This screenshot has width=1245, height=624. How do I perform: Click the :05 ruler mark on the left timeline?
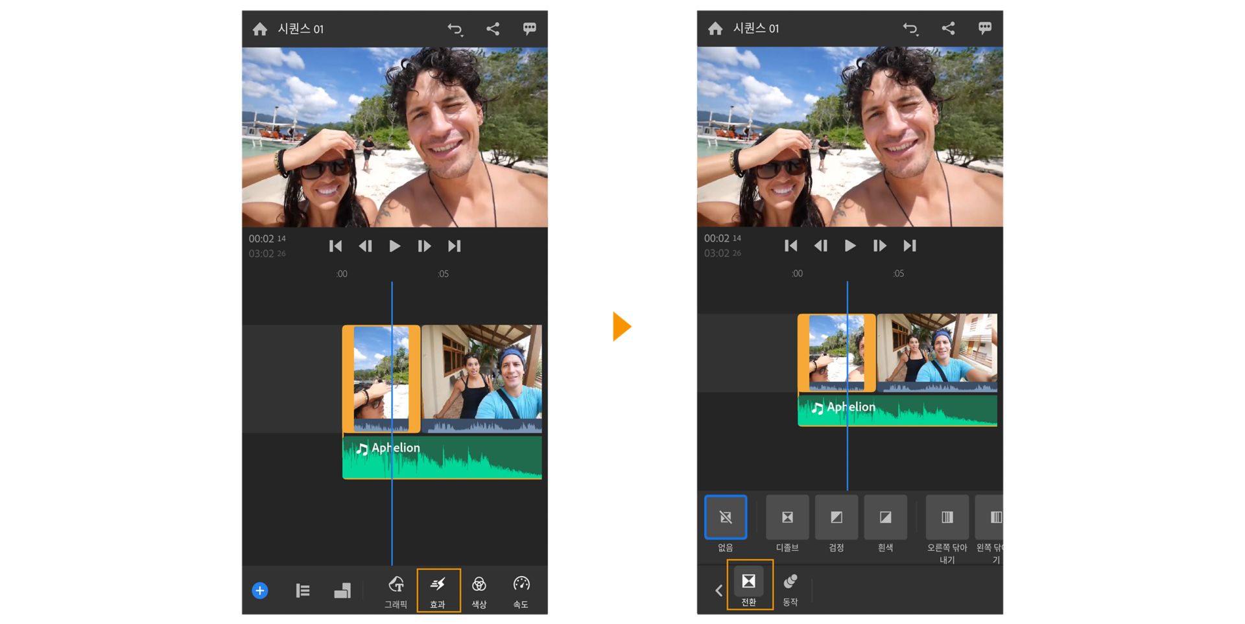pos(443,274)
